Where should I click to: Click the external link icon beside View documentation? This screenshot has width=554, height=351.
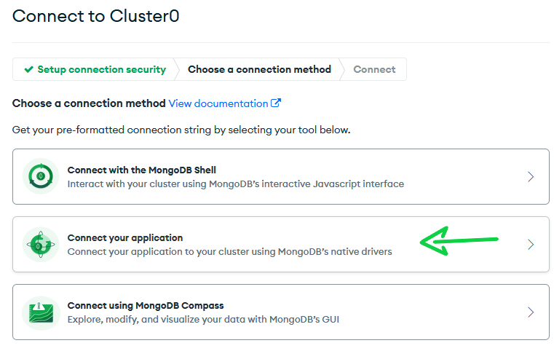click(276, 103)
